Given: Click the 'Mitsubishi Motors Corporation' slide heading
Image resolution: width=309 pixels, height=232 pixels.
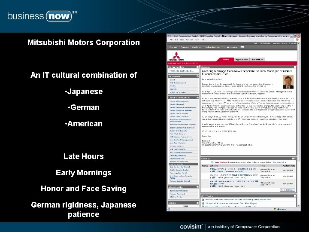Looking at the screenshot, I should 84,43.
